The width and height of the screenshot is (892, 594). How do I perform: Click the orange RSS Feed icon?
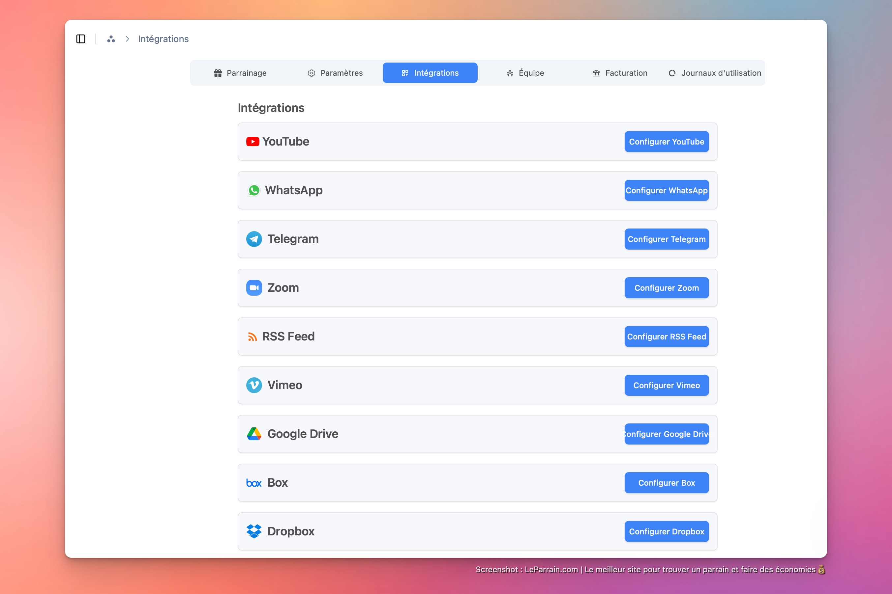(x=252, y=337)
